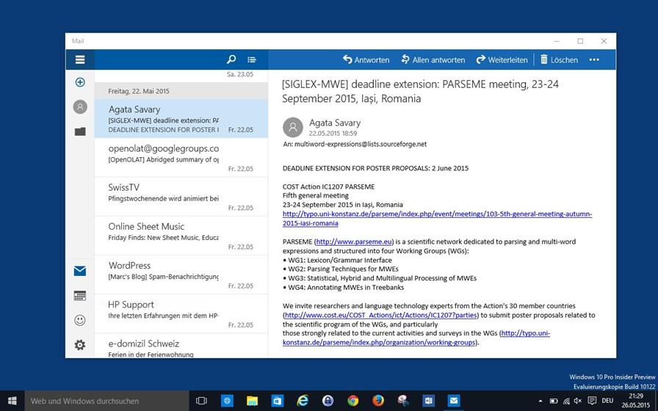Click Antworten to reply
The width and height of the screenshot is (658, 411).
[x=366, y=59]
